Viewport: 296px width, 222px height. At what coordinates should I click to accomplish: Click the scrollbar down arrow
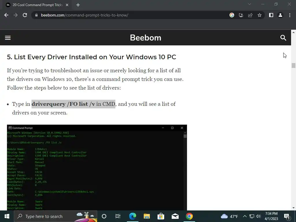(x=293, y=208)
